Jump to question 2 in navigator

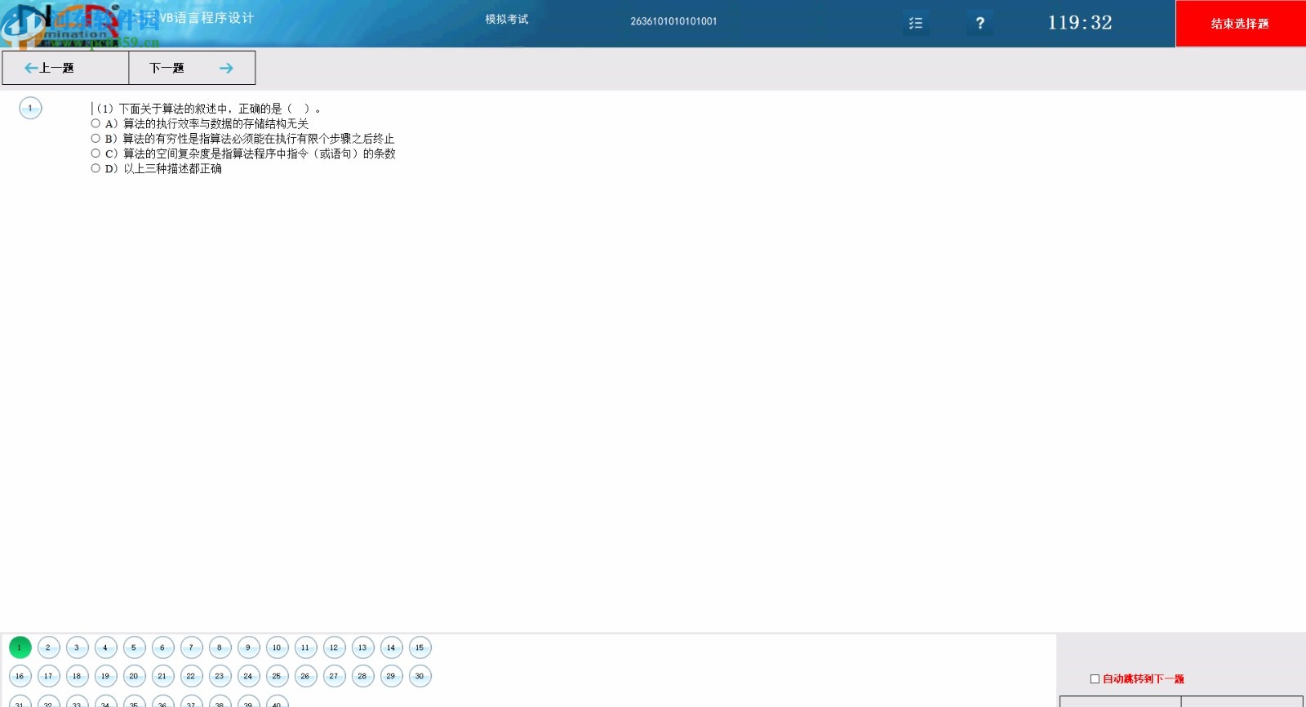click(x=48, y=647)
